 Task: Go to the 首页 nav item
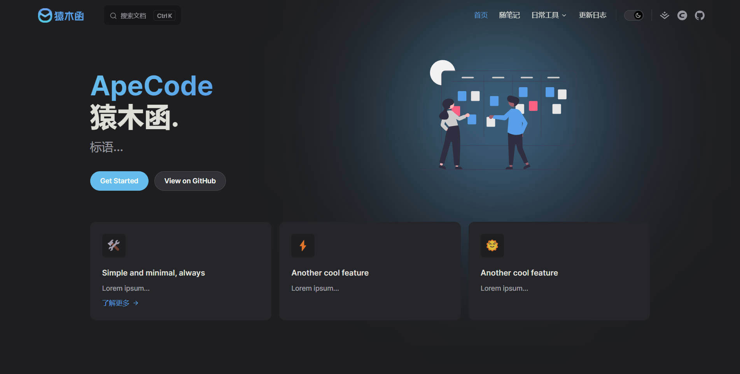click(x=481, y=15)
